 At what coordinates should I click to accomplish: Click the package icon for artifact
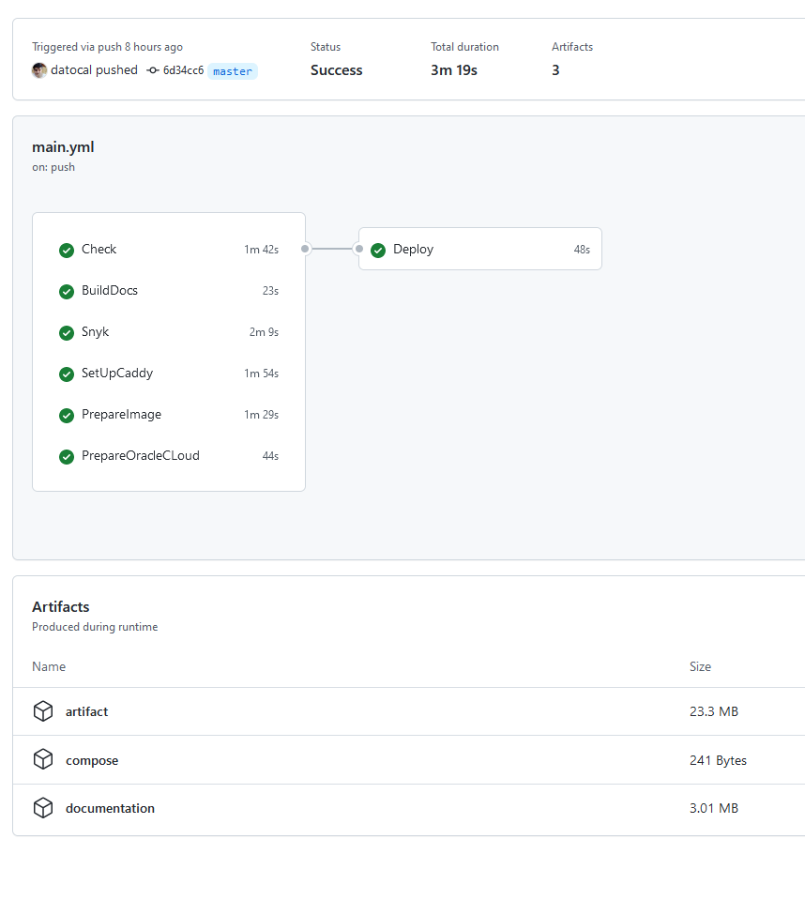tap(43, 711)
